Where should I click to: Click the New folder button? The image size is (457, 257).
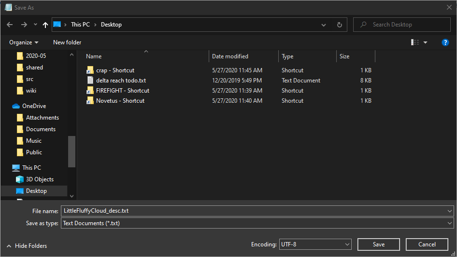[67, 42]
